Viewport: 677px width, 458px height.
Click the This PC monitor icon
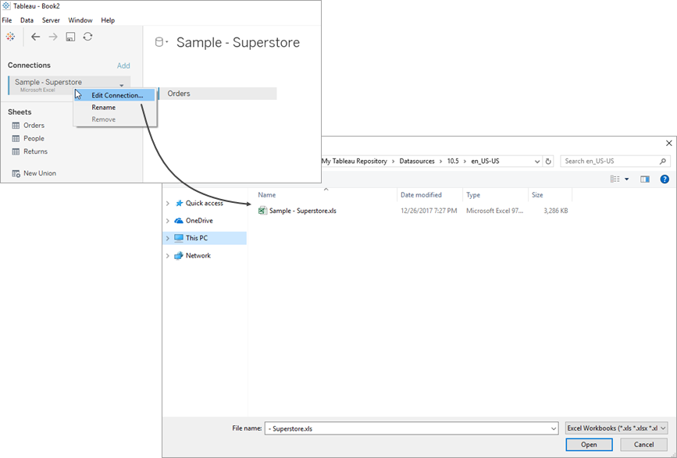pyautogui.click(x=179, y=238)
